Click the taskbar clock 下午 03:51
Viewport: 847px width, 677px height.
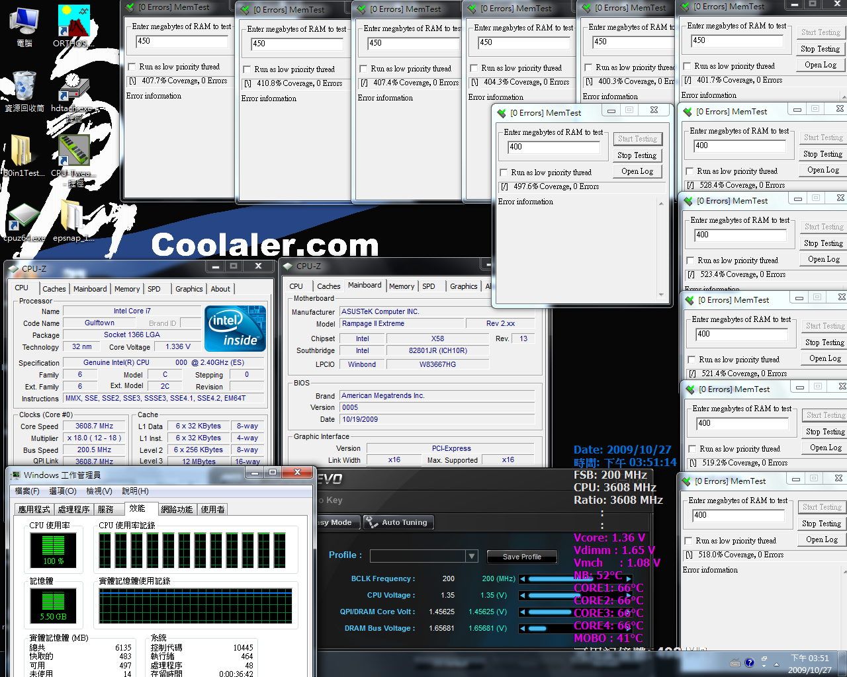click(810, 658)
